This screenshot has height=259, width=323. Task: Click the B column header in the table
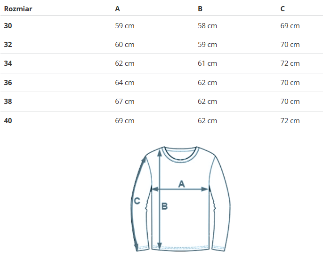tap(200, 8)
